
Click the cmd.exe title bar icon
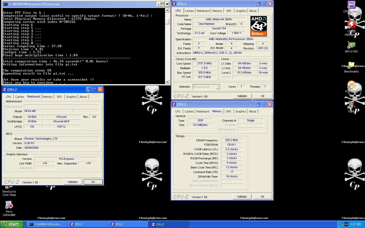(x=5, y=4)
